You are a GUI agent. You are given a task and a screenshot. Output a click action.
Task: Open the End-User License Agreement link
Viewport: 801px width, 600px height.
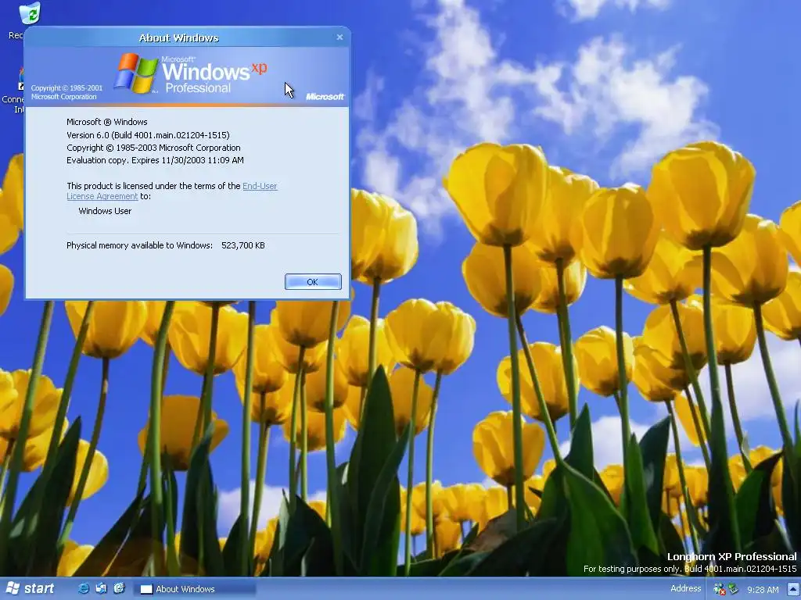[x=260, y=186]
